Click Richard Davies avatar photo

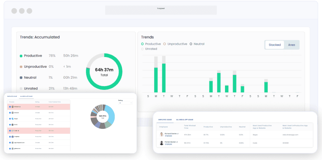coord(162,135)
